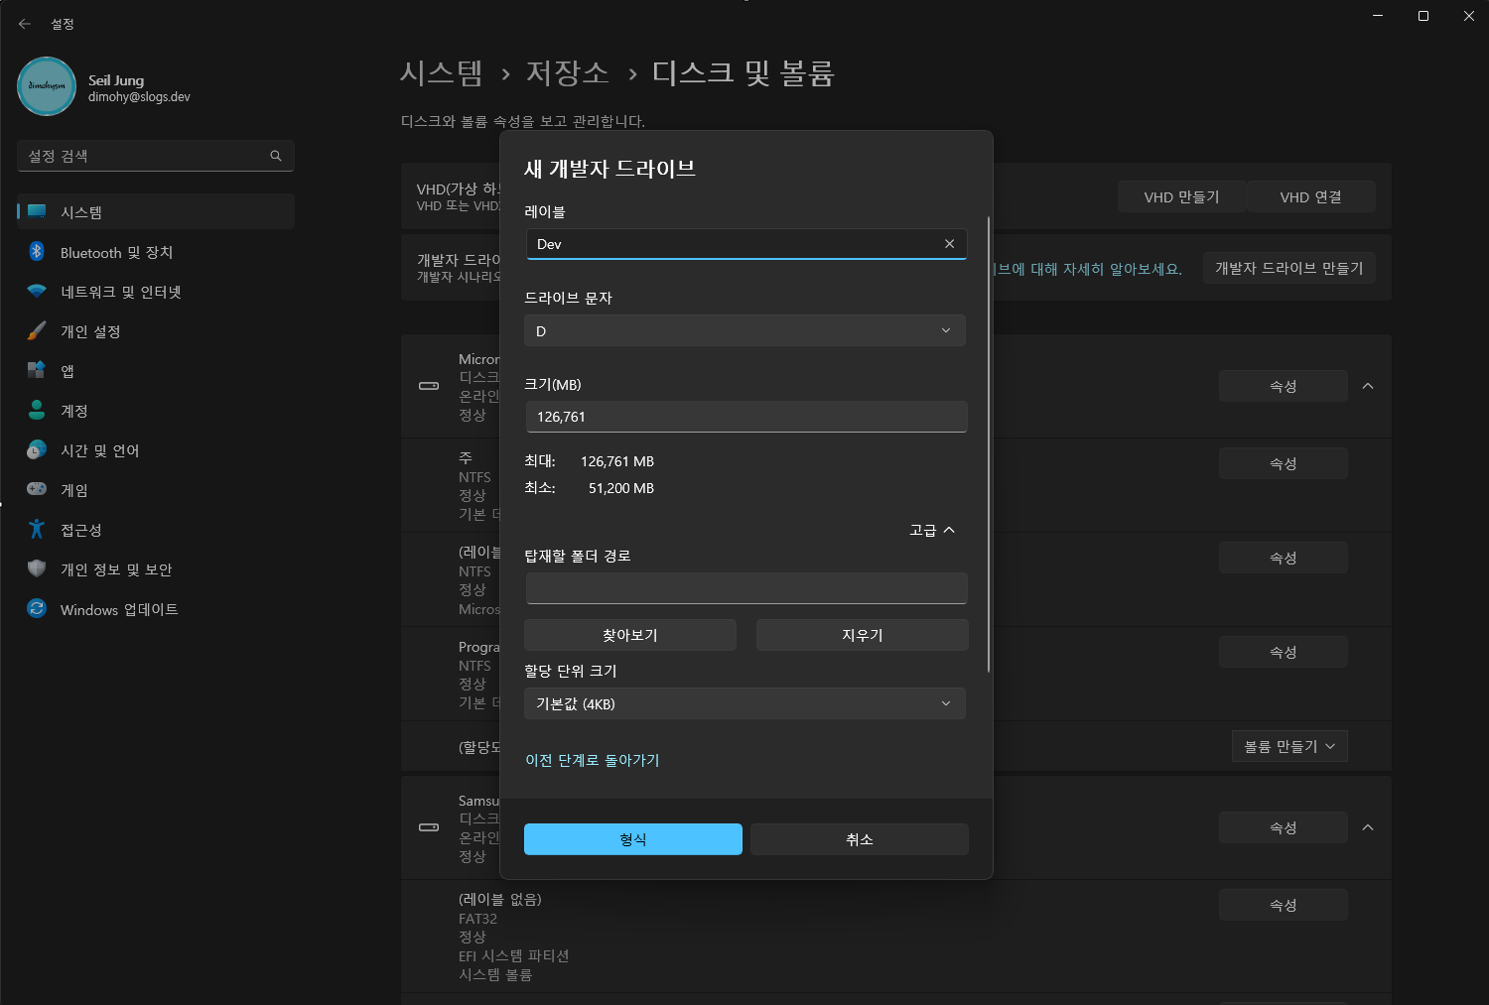This screenshot has height=1005, width=1489.
Task: Click the 새 개발자 드라이브 dialog title
Action: point(609,169)
